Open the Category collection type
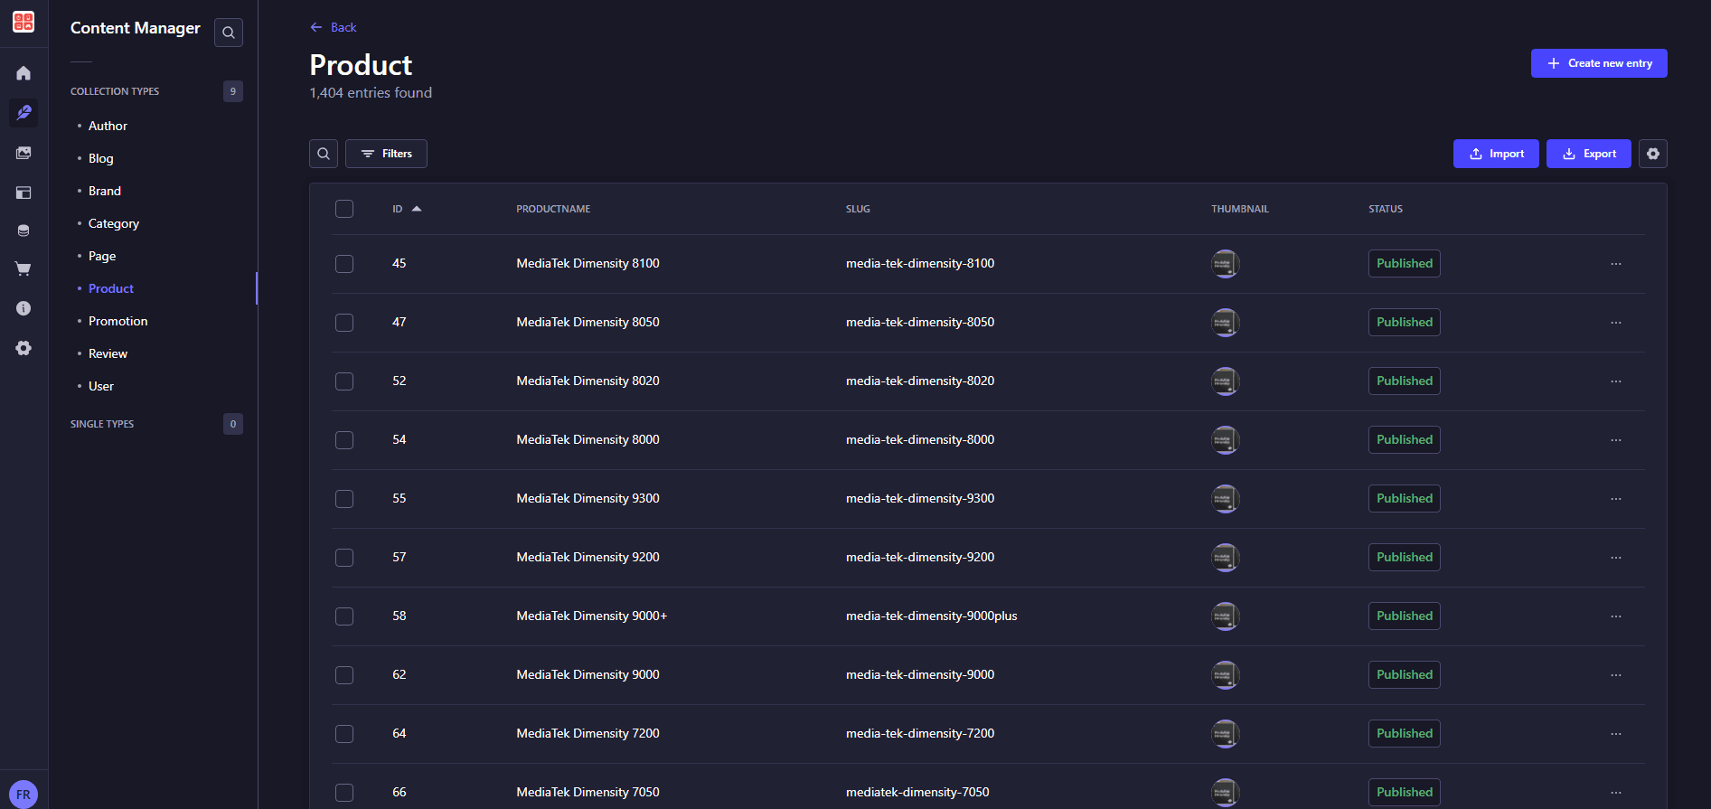Image resolution: width=1711 pixels, height=809 pixels. pos(114,223)
